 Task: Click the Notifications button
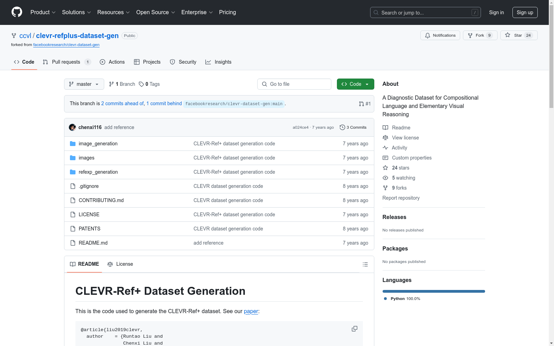440,35
